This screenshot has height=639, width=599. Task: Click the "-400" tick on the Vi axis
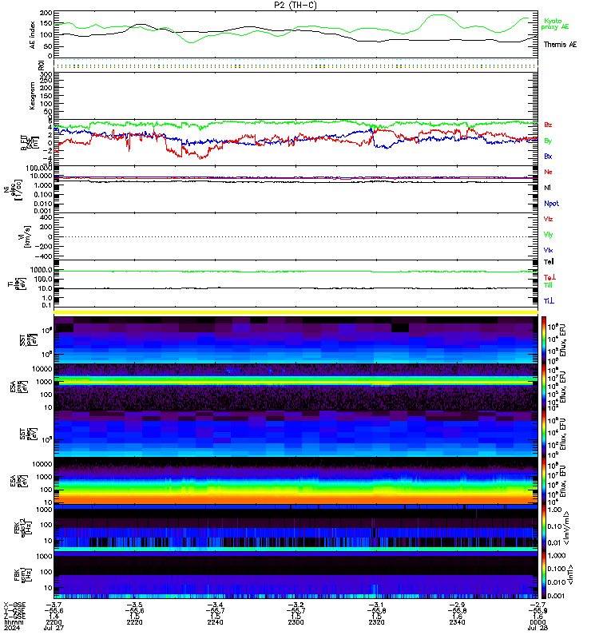pyautogui.click(x=44, y=256)
